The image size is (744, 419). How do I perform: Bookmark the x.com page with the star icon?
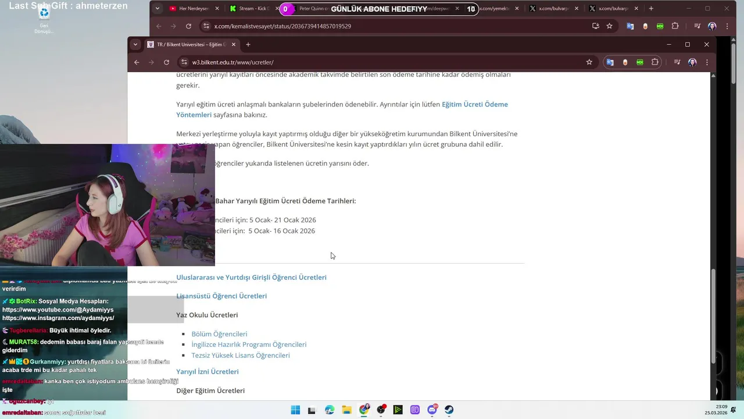point(609,26)
